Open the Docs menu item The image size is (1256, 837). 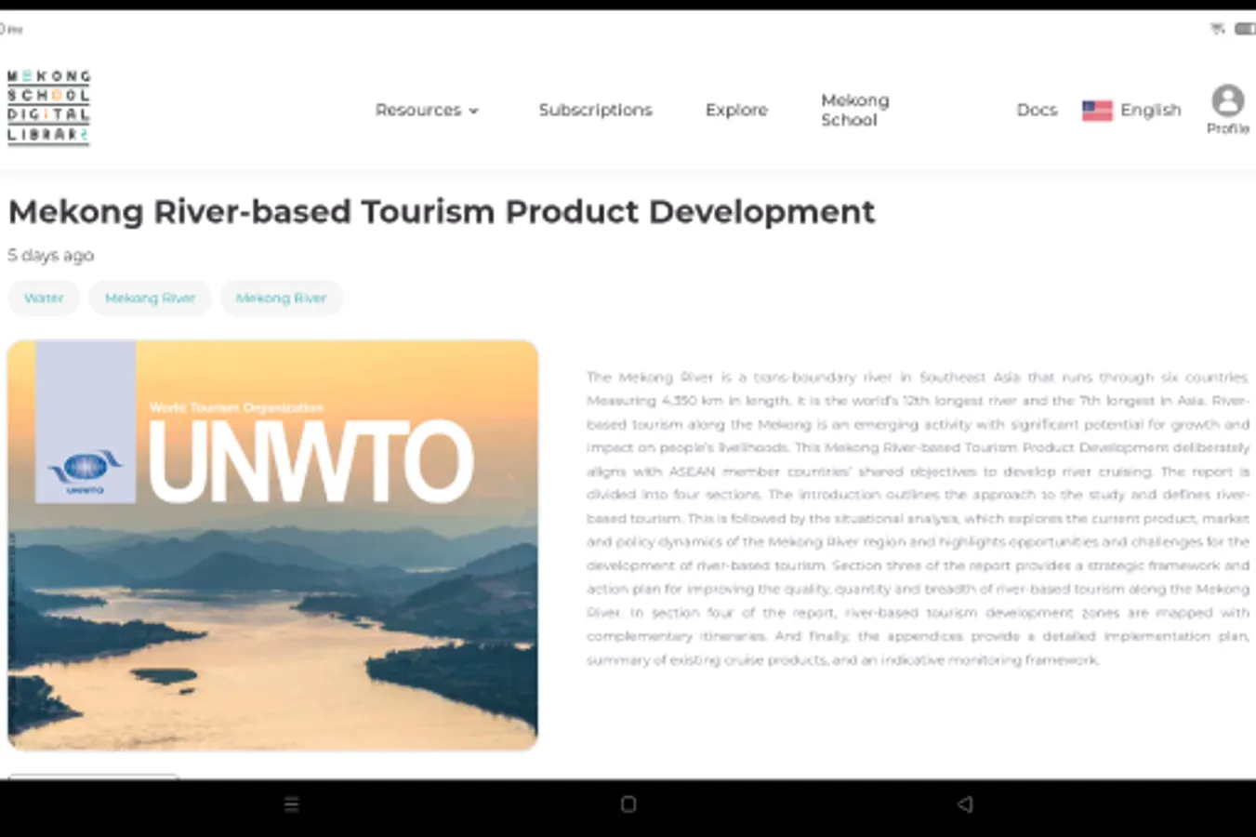(x=1037, y=110)
